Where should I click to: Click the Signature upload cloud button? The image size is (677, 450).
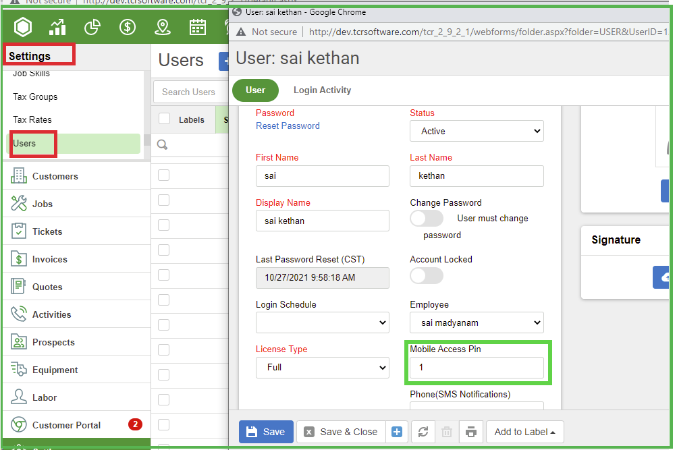click(661, 277)
